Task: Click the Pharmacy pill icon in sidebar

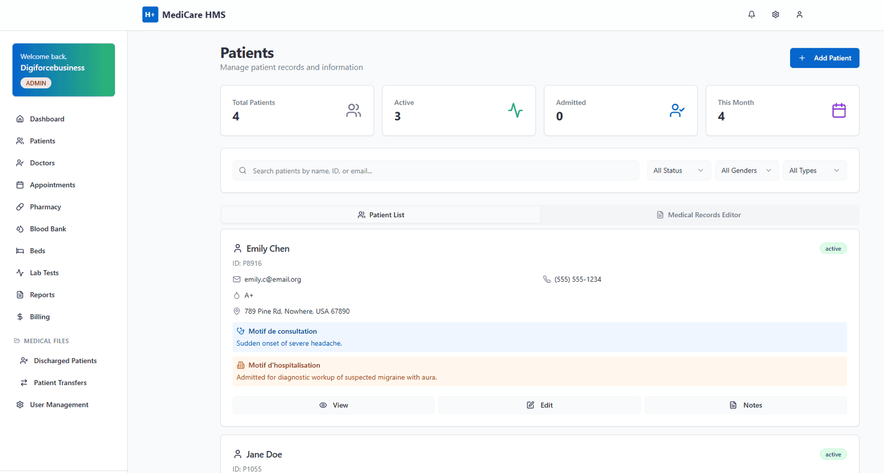Action: pyautogui.click(x=20, y=207)
